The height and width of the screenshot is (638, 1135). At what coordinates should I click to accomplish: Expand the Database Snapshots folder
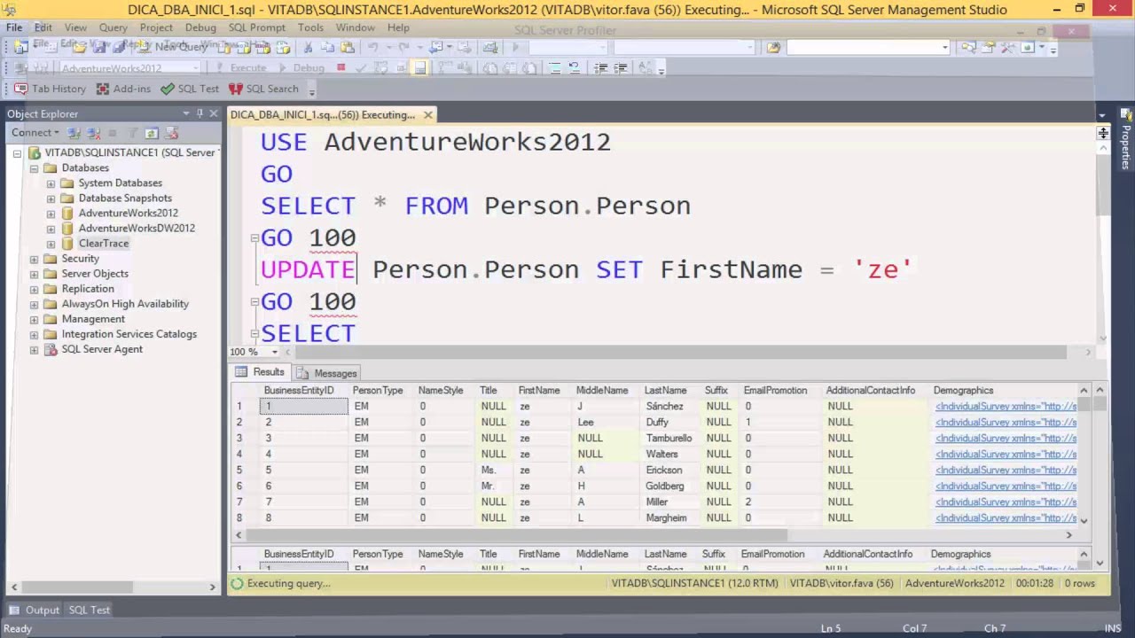(51, 198)
